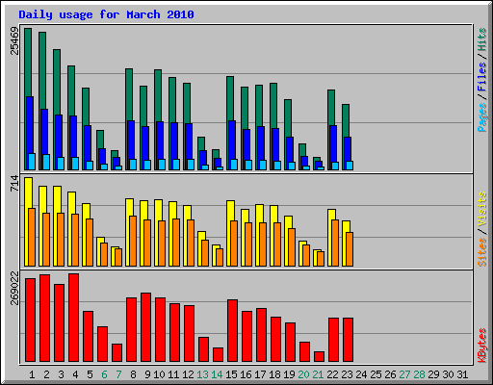The width and height of the screenshot is (493, 385).
Task: Click day 12 on the x-axis
Action: click(x=188, y=374)
